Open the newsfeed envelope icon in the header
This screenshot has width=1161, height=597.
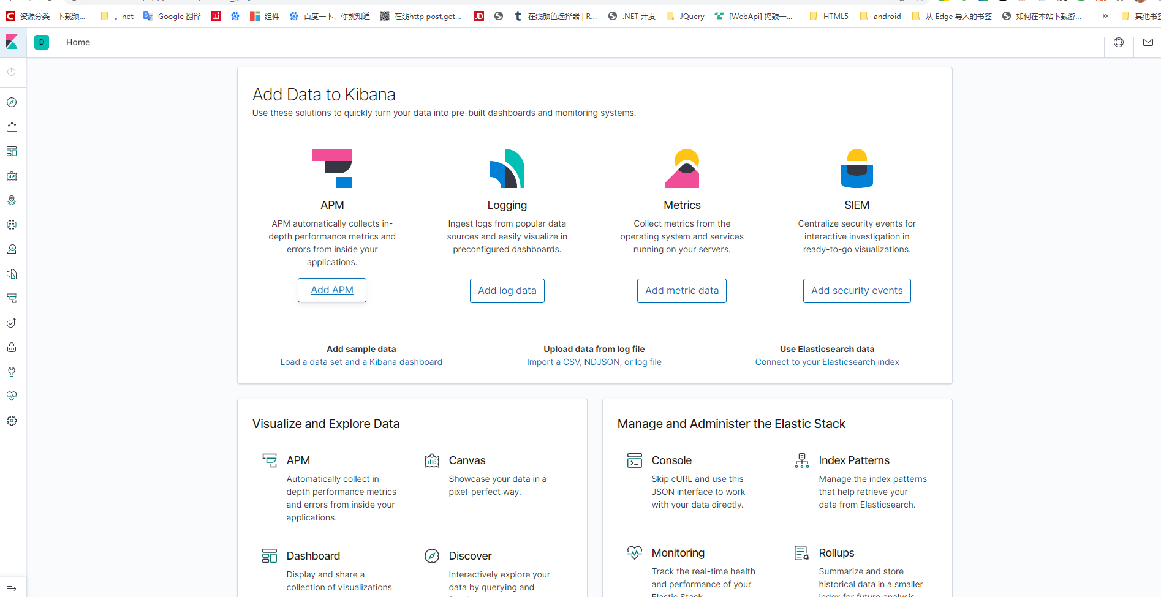[x=1148, y=42]
